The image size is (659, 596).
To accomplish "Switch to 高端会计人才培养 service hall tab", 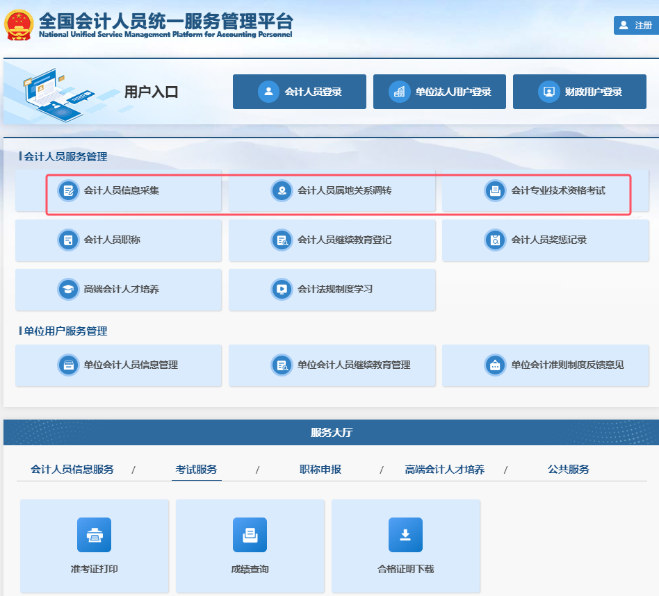I will (445, 470).
